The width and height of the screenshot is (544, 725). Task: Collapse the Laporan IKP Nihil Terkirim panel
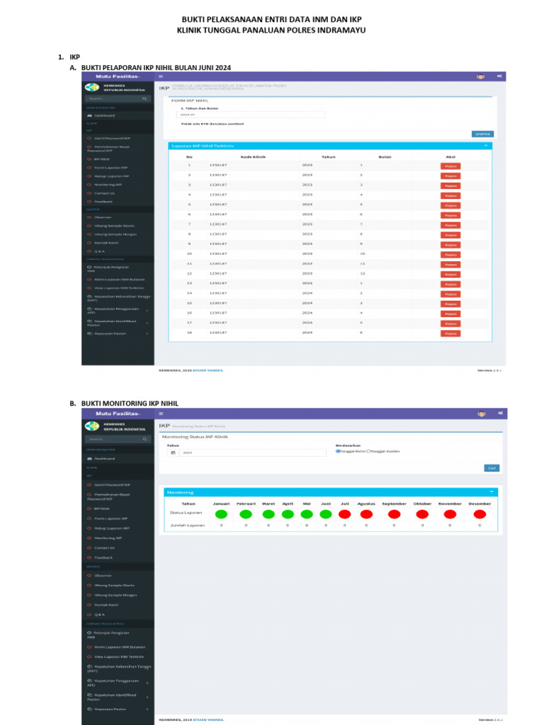(x=486, y=145)
